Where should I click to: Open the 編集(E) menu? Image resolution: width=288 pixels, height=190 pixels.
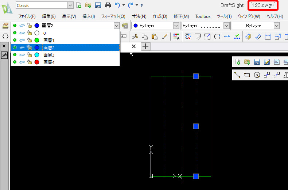click(49, 16)
